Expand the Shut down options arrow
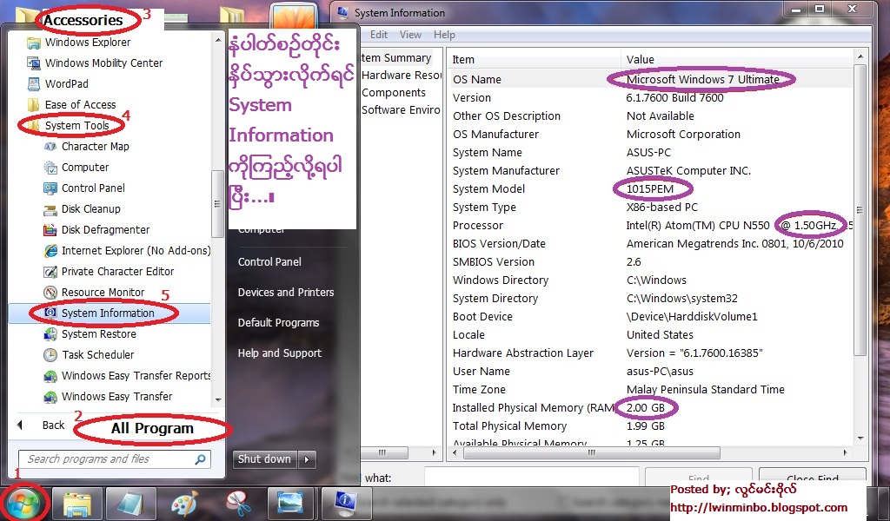 (x=307, y=459)
